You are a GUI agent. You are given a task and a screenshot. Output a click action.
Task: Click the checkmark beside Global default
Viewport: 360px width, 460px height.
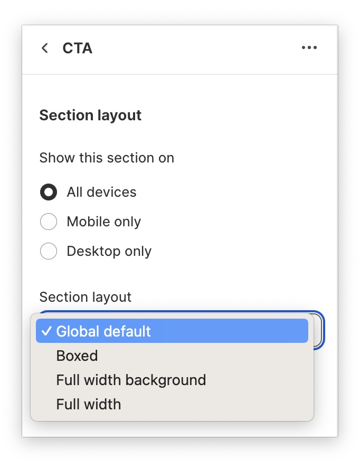pyautogui.click(x=46, y=331)
